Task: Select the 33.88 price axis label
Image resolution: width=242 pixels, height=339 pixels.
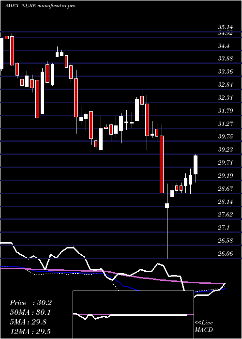Action: [x=226, y=59]
